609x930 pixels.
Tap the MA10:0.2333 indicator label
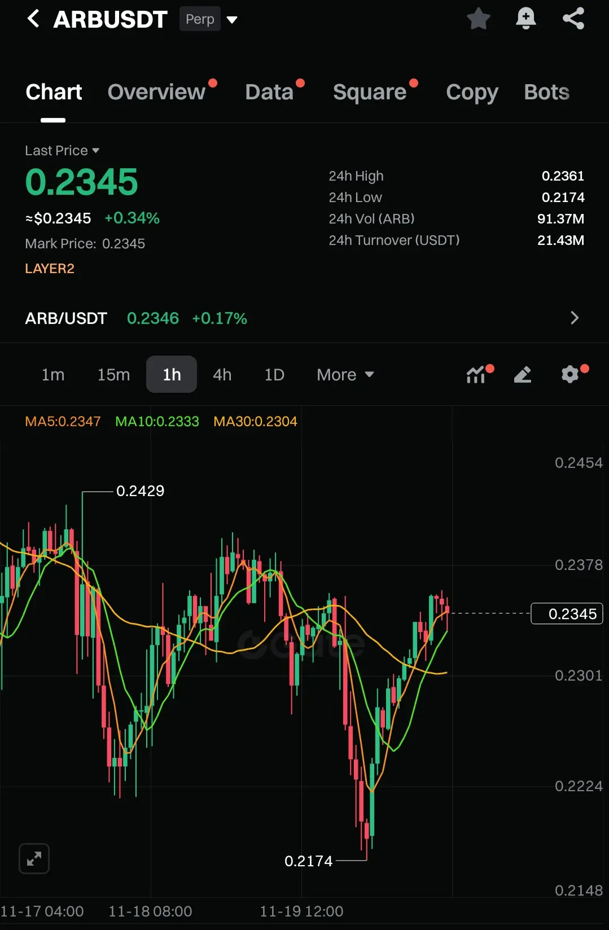[x=157, y=422]
